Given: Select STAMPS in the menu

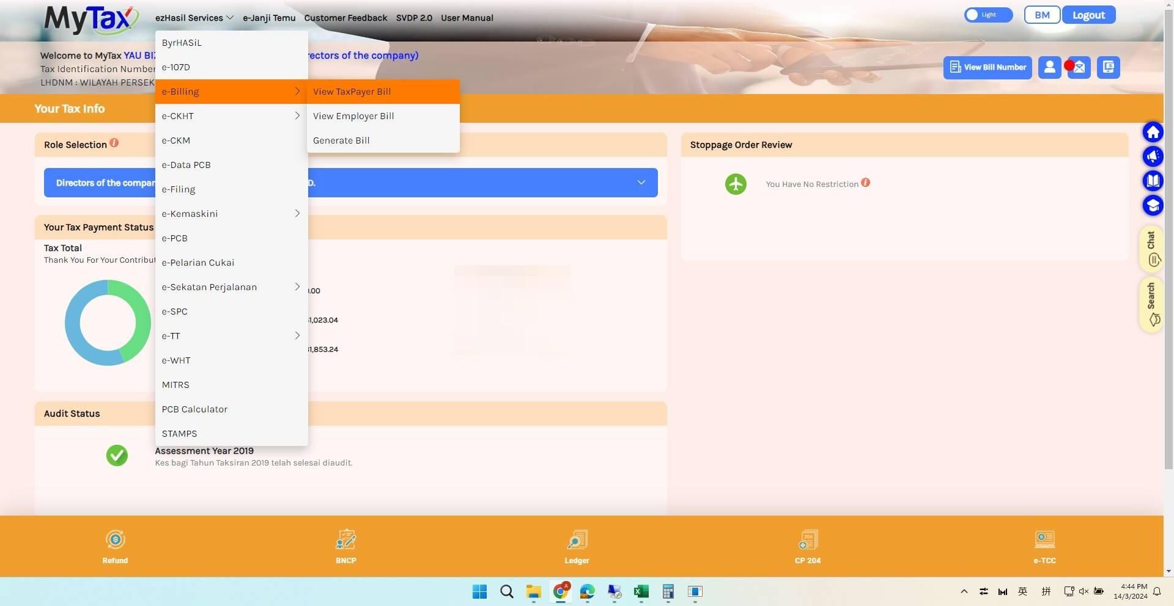Looking at the screenshot, I should click(x=231, y=434).
